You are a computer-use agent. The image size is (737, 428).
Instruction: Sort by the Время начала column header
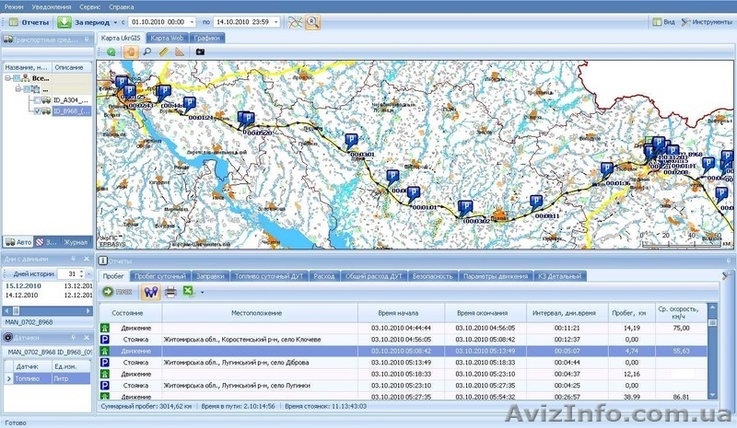401,313
